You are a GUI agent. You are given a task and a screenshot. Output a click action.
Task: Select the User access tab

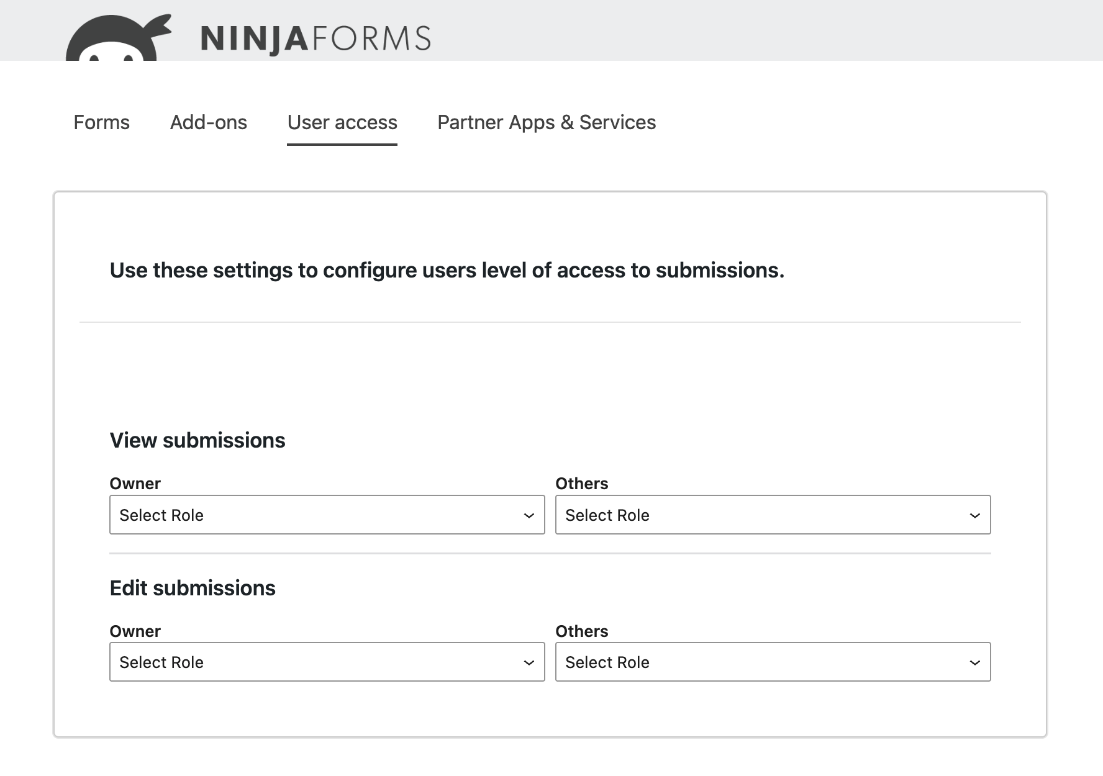(342, 122)
